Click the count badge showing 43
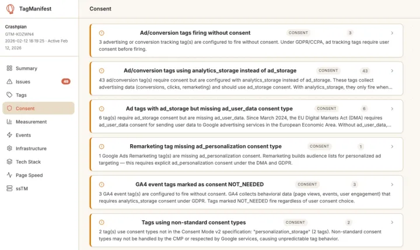Viewport: 420px width, 250px height. [x=365, y=71]
